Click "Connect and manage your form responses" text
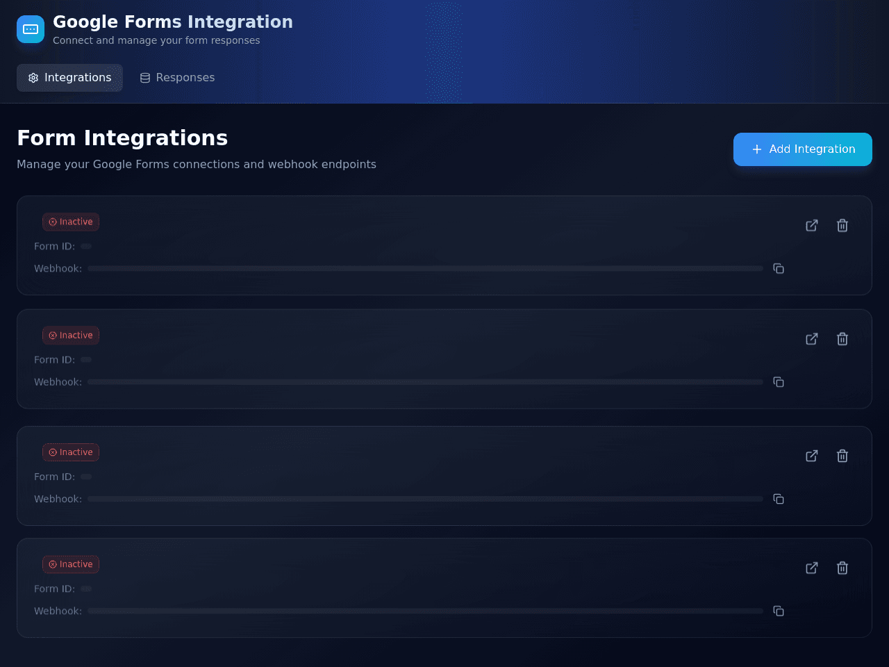The image size is (889, 667). (156, 40)
